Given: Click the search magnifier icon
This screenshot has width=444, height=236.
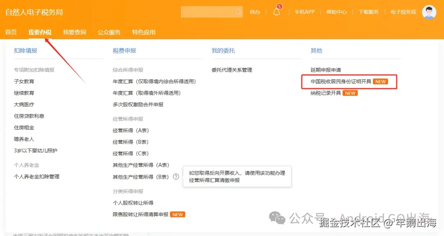Looking at the screenshot, I should [238, 12].
